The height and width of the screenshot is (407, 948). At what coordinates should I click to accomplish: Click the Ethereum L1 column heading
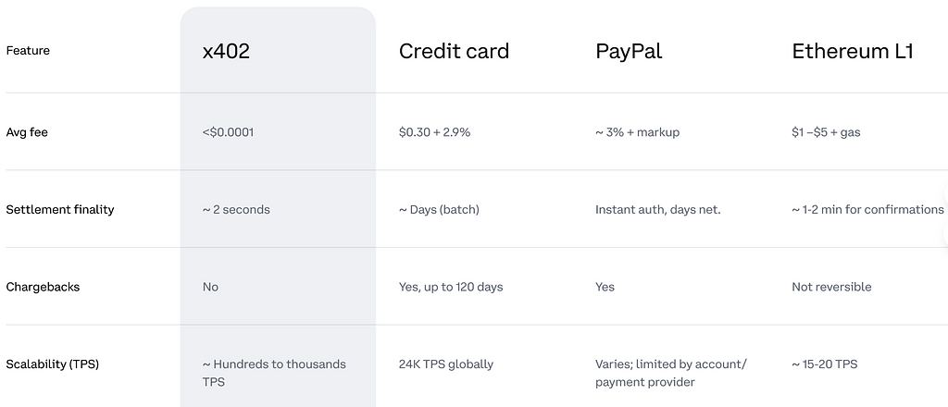coord(853,52)
